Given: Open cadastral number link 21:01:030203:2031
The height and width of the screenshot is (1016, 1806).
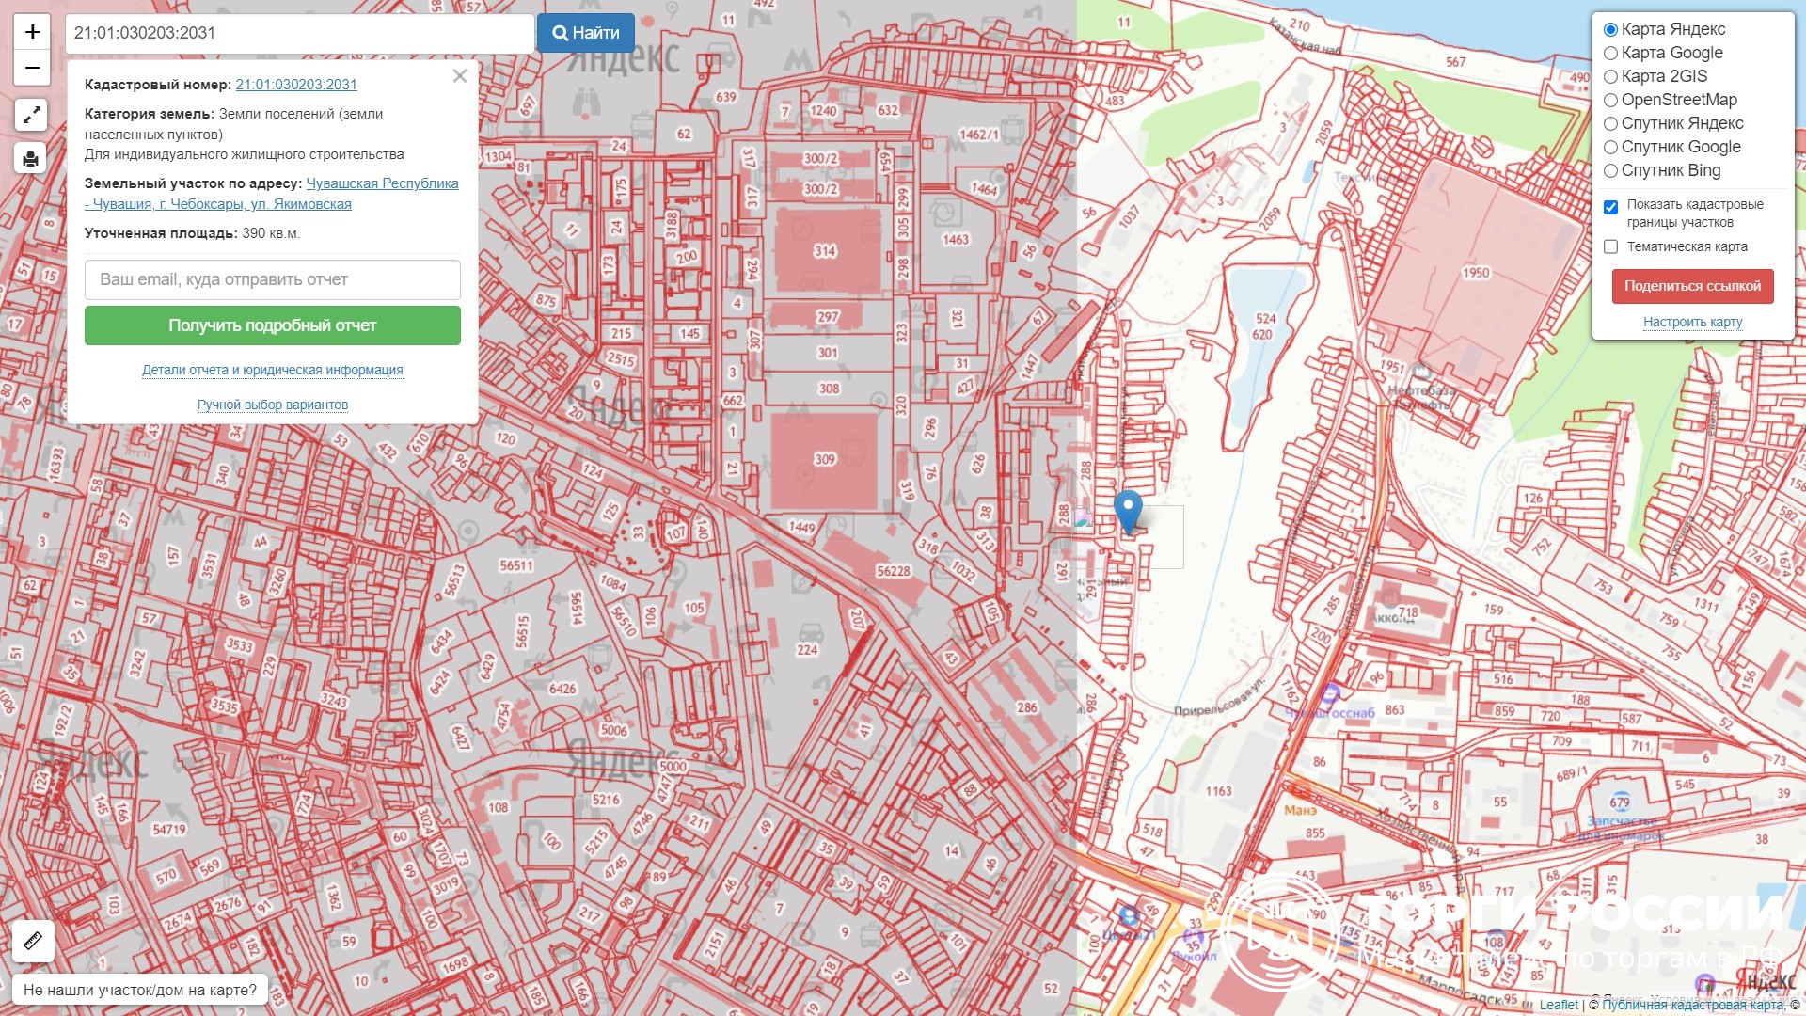Looking at the screenshot, I should 296,85.
